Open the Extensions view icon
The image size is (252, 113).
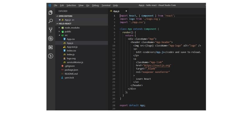[x=51, y=47]
